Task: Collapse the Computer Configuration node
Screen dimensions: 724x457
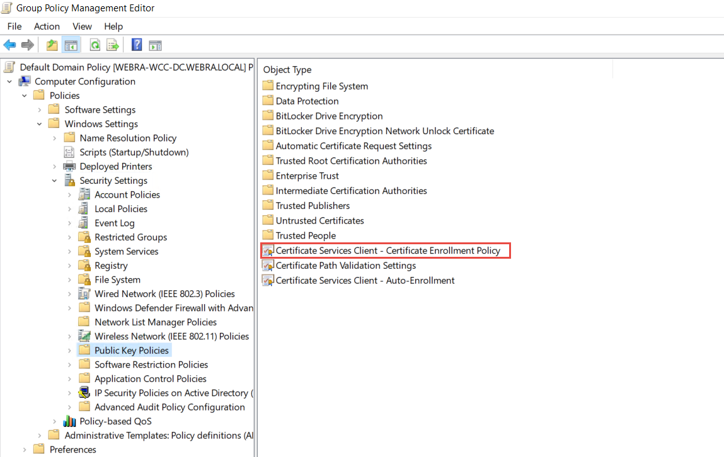Action: tap(10, 82)
